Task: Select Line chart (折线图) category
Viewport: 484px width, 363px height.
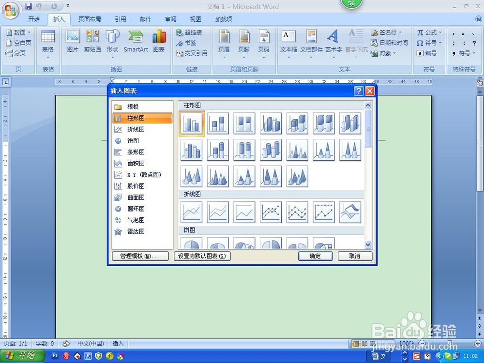Action: pos(142,129)
